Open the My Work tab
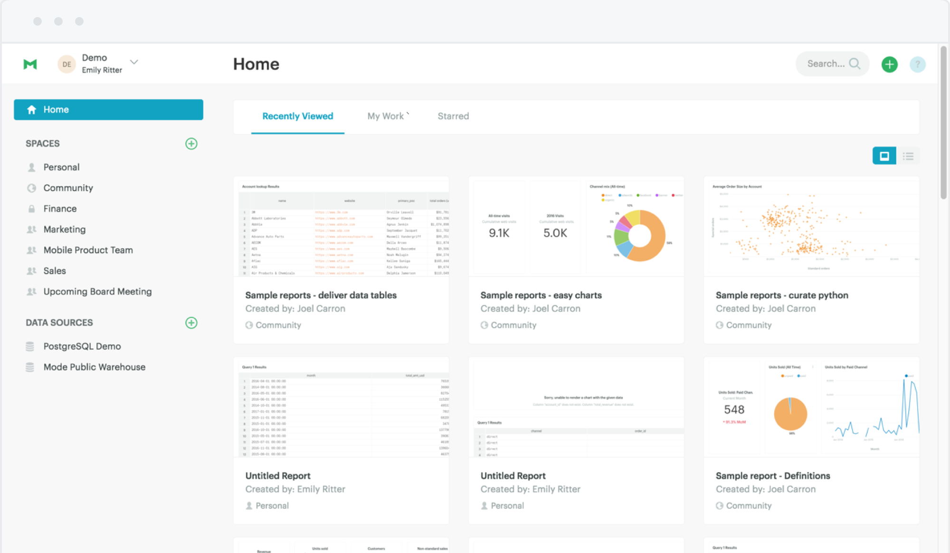Viewport: 950px width, 553px height. click(x=386, y=116)
